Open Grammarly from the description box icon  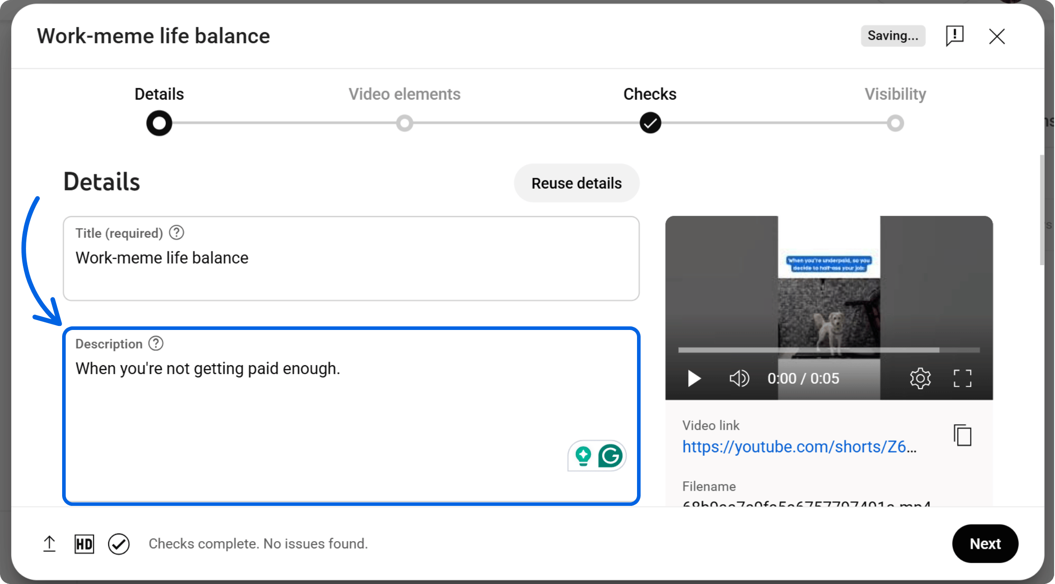coord(610,456)
